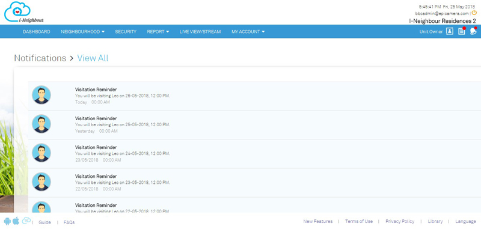Open the notification bell icon
The height and width of the screenshot is (229, 481).
point(473,31)
